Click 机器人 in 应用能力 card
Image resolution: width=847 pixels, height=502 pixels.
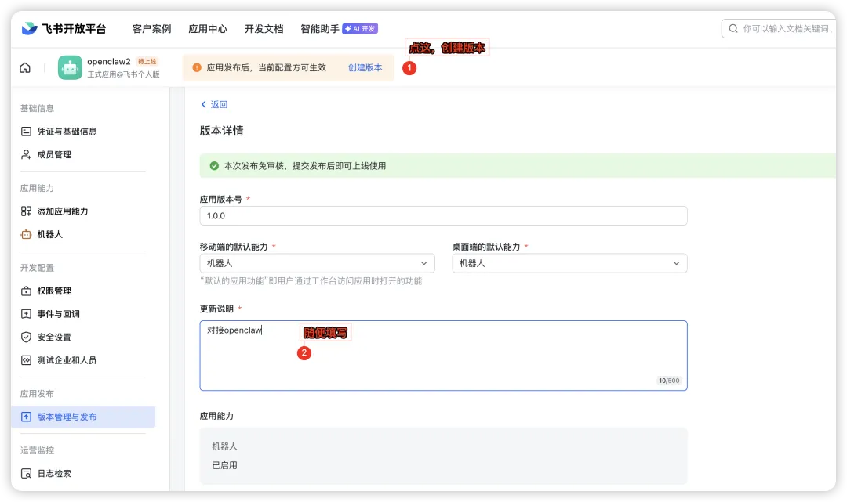(x=225, y=446)
